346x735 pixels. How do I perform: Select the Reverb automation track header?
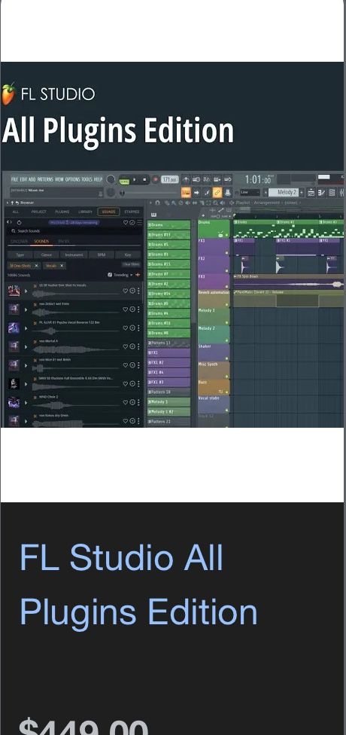(x=214, y=298)
